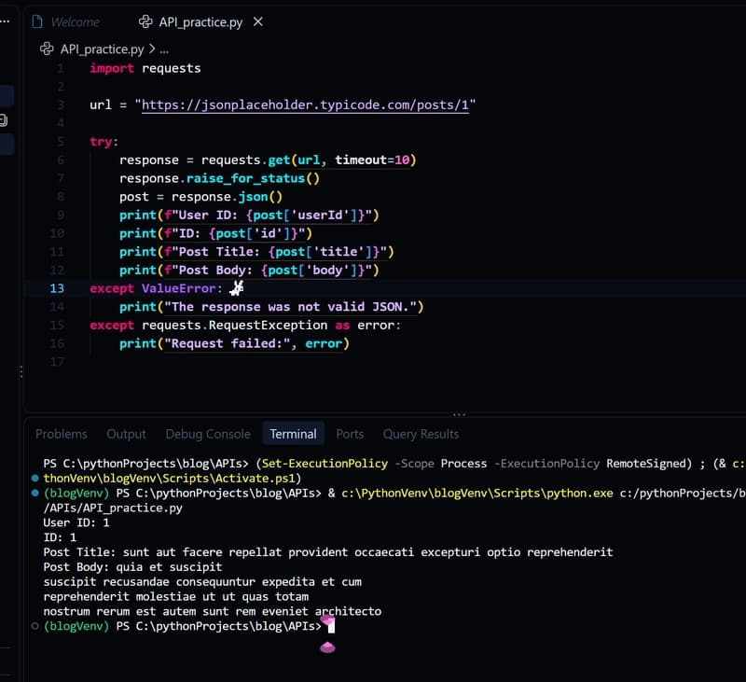Click line number 13 in the gutter
Image resolution: width=746 pixels, height=682 pixels.
57,288
